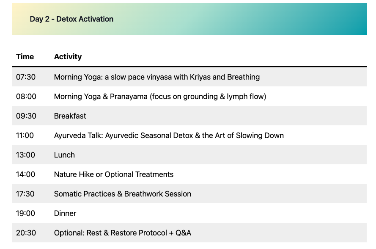Select the 14:00 time cell
This screenshot has height=249, width=376.
pos(26,174)
